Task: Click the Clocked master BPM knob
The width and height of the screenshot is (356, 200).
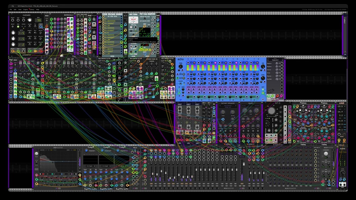Action: click(x=29, y=20)
